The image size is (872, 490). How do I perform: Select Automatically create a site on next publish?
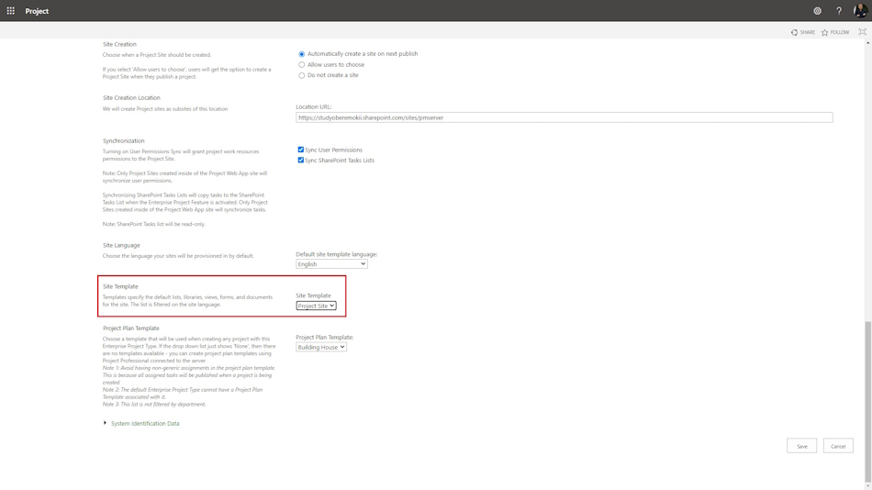click(301, 54)
